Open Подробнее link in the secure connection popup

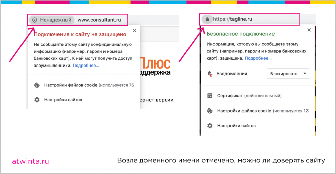coord(258,58)
